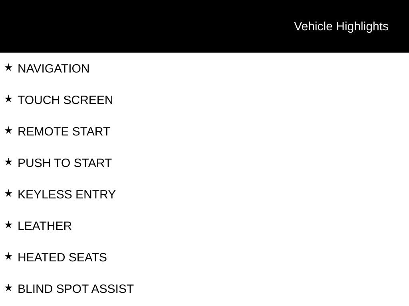This screenshot has height=306, width=409.
Task: Tap the star icon beside BLIND SPOT ASSIST
Action: click(8, 288)
